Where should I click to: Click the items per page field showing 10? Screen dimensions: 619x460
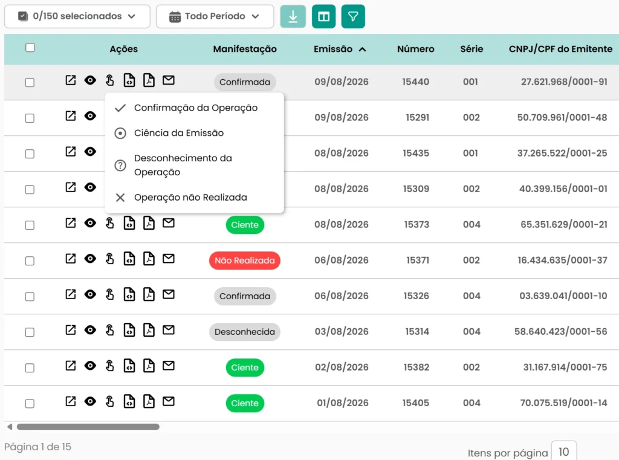(564, 452)
